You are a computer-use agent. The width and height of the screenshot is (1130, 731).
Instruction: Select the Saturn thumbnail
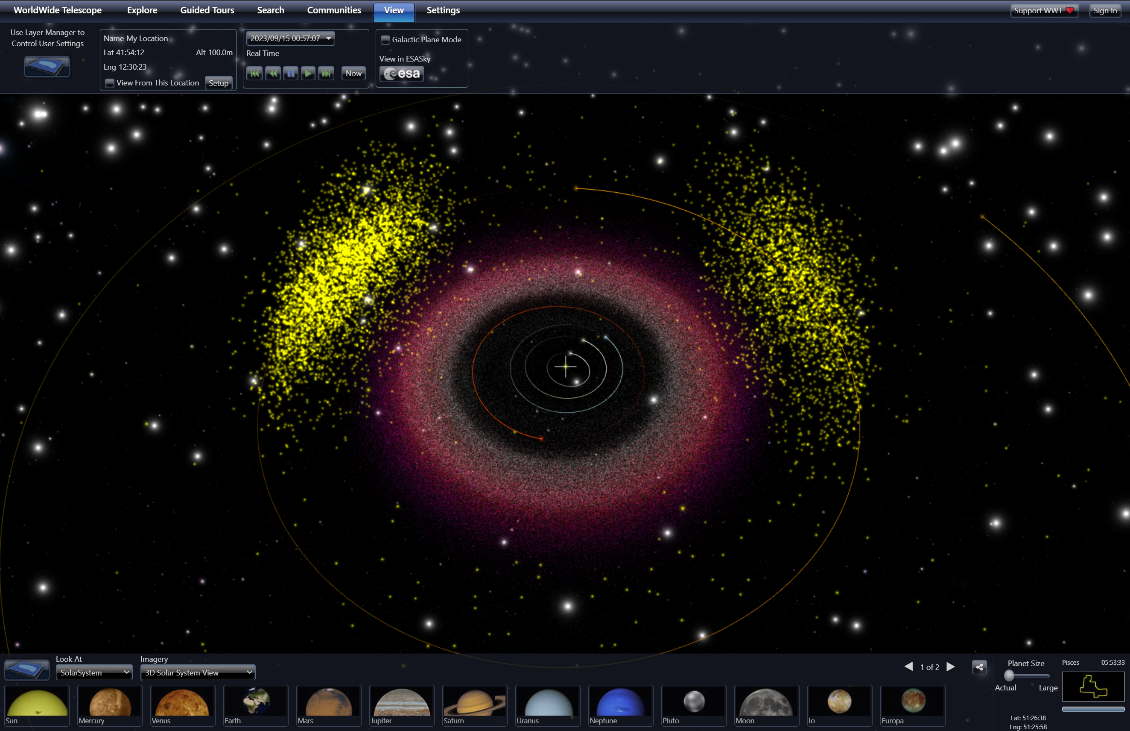474,705
